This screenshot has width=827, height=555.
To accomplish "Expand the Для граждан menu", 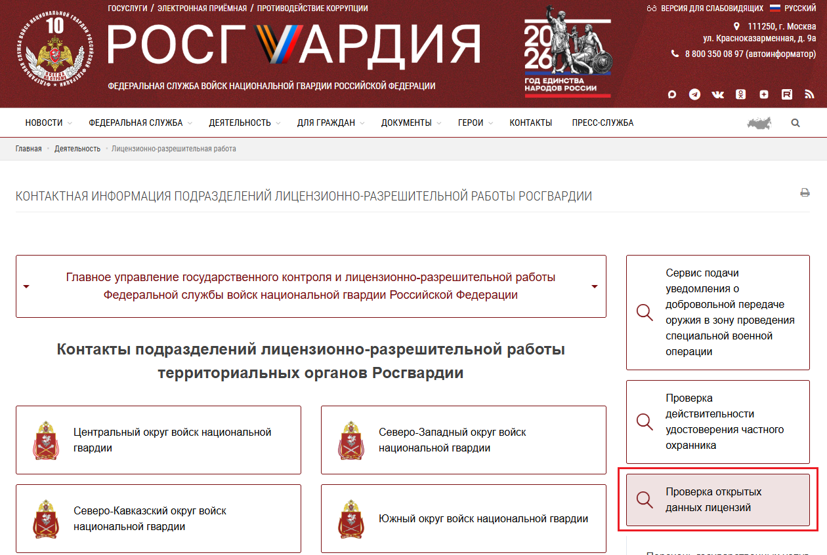I will [331, 123].
